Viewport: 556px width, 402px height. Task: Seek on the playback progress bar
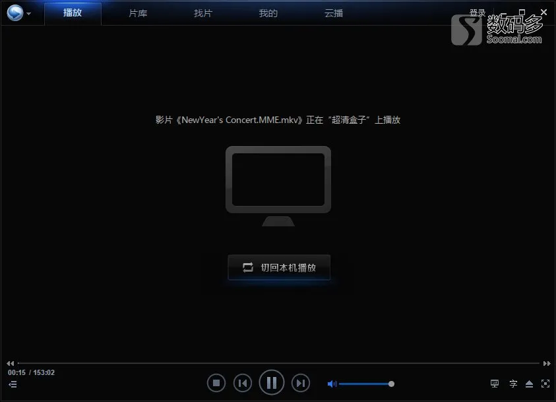point(278,363)
